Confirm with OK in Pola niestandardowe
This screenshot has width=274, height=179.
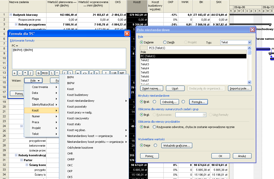pos(221,156)
